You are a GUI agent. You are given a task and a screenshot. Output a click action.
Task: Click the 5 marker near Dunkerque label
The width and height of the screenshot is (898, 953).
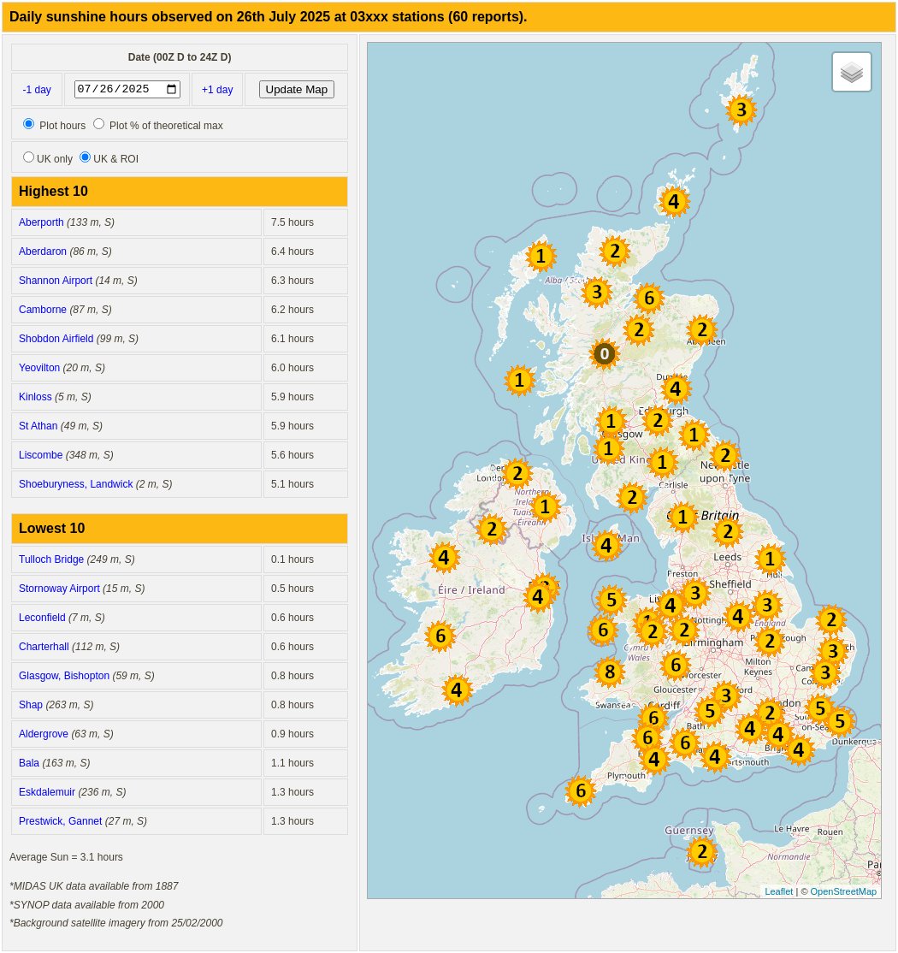pyautogui.click(x=840, y=721)
